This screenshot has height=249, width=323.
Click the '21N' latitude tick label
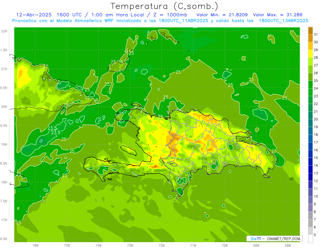pyautogui.click(x=4, y=69)
